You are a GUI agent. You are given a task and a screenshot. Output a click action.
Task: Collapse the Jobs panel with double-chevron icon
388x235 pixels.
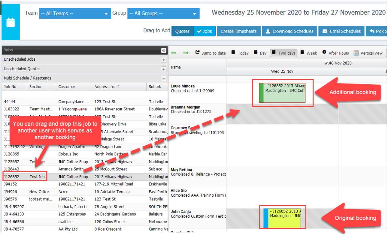click(163, 50)
